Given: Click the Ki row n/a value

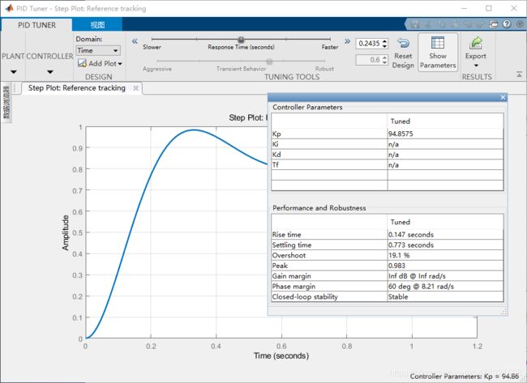Looking at the screenshot, I should point(445,144).
